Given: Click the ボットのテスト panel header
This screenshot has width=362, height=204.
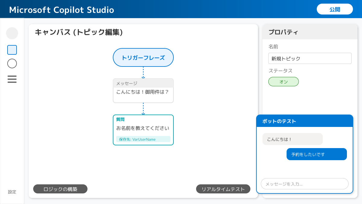Looking at the screenshot, I should pos(305,121).
